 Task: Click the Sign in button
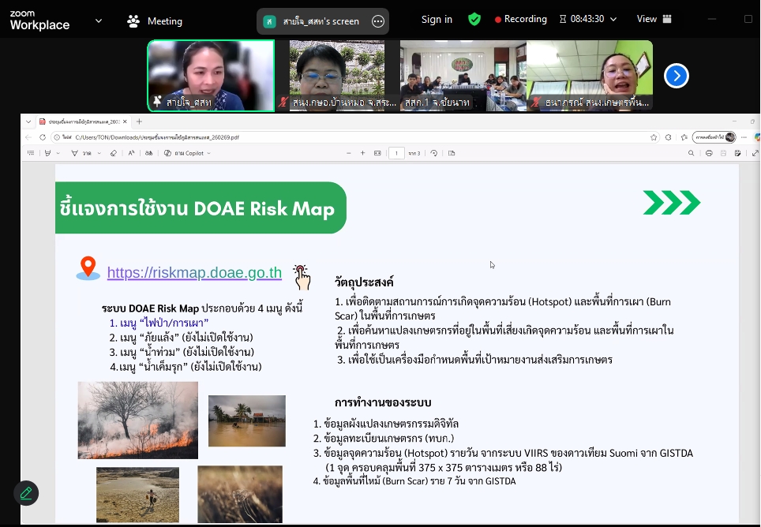pos(437,19)
